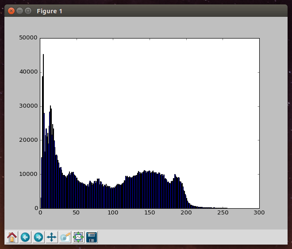Click the 150 x-axis tick label
This screenshot has width=292, height=249.
pyautogui.click(x=150, y=213)
